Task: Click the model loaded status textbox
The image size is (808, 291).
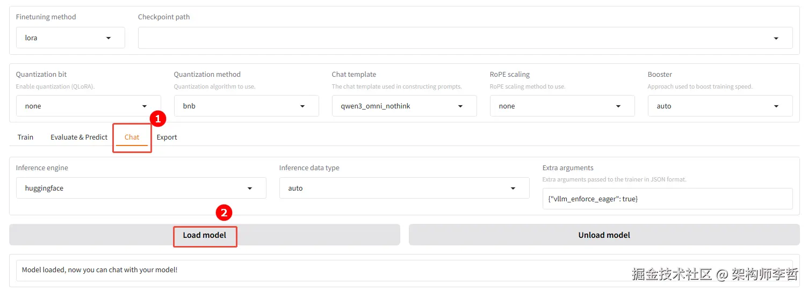Action: pos(322,270)
